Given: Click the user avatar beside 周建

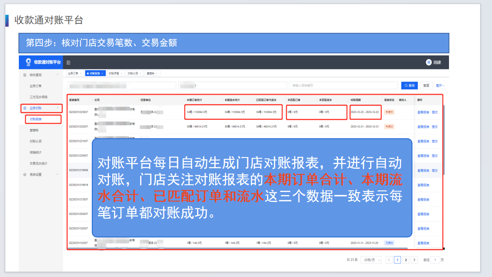Looking at the screenshot, I should 429,62.
